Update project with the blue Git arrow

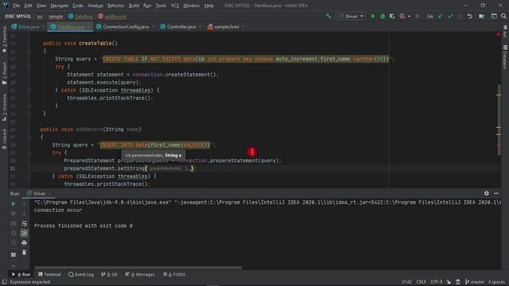441,16
